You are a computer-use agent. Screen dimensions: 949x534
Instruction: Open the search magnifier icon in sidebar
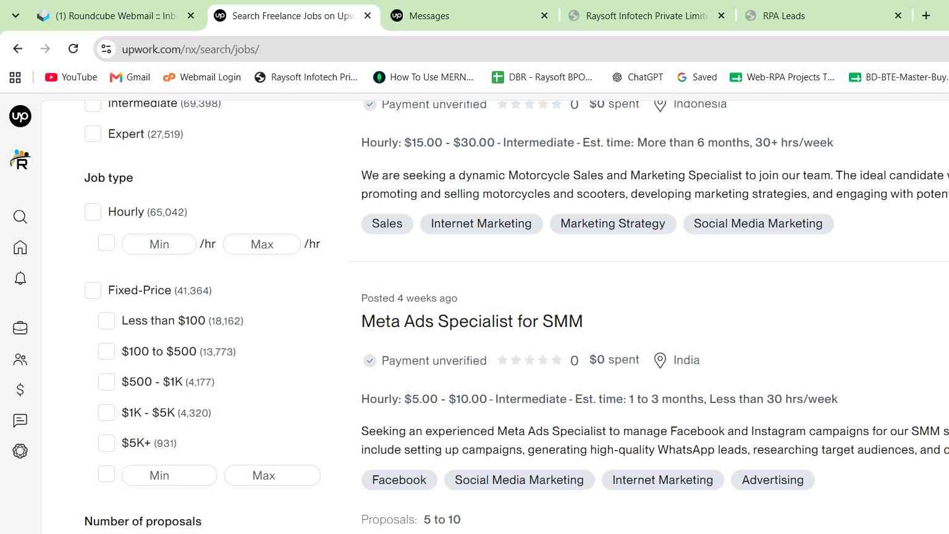[x=20, y=217]
